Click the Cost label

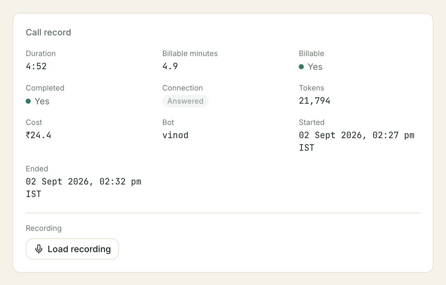34,122
